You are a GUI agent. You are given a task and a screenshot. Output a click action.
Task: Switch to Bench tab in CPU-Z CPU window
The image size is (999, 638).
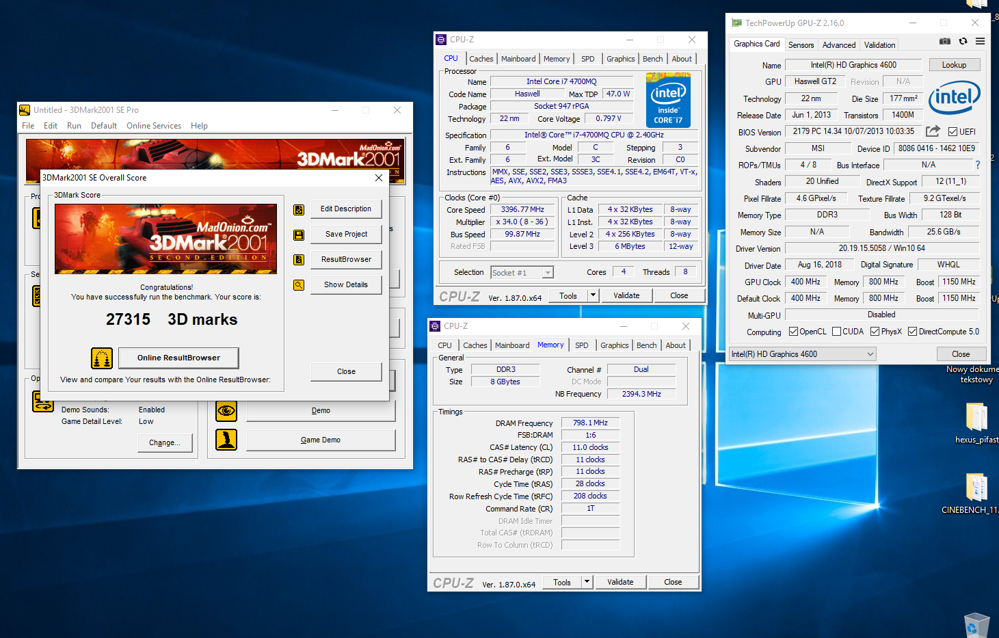[x=653, y=59]
